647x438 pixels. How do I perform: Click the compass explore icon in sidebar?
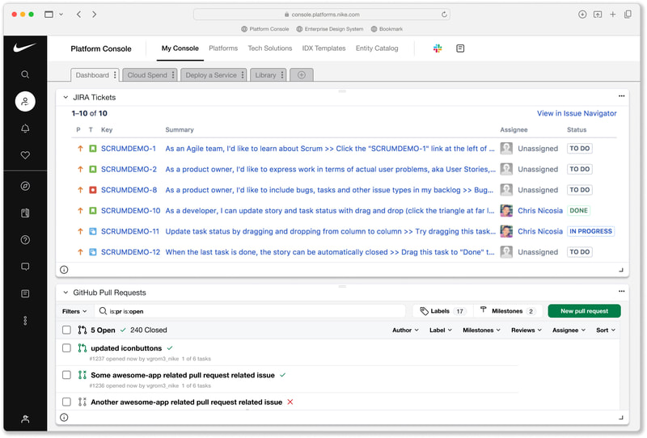click(25, 186)
